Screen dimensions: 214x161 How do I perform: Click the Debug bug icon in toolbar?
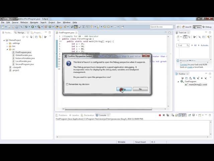point(26,27)
